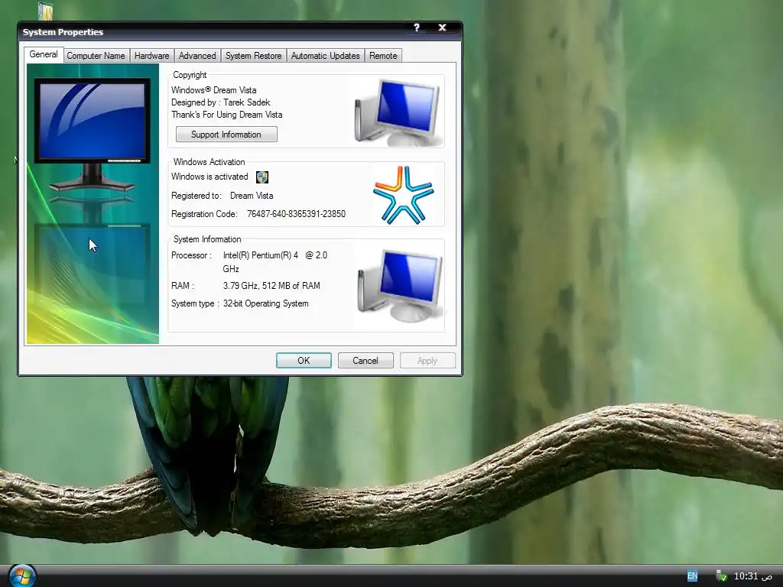783x587 pixels.
Task: Click the Support Information button
Action: coord(226,135)
